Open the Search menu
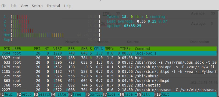 pos(37,6)
